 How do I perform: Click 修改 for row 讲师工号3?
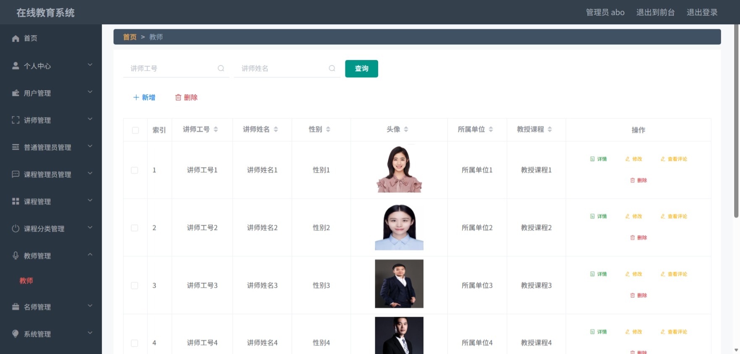(x=633, y=274)
